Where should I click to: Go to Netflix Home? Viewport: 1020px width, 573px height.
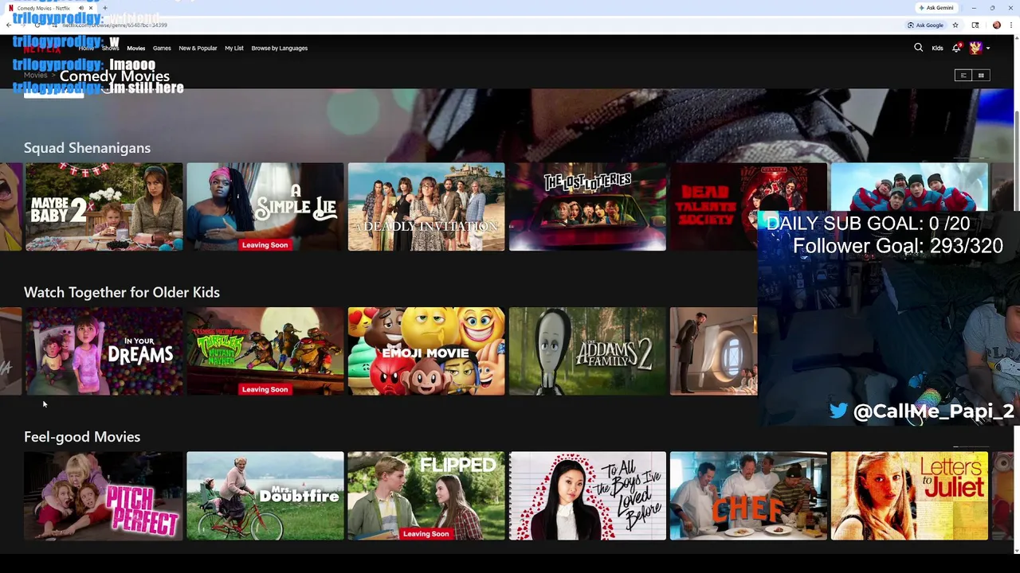[x=86, y=49]
